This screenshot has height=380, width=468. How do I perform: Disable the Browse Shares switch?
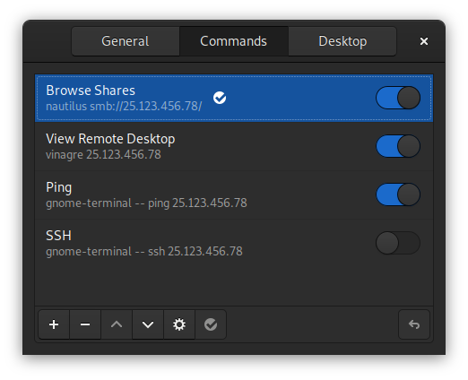click(x=398, y=98)
